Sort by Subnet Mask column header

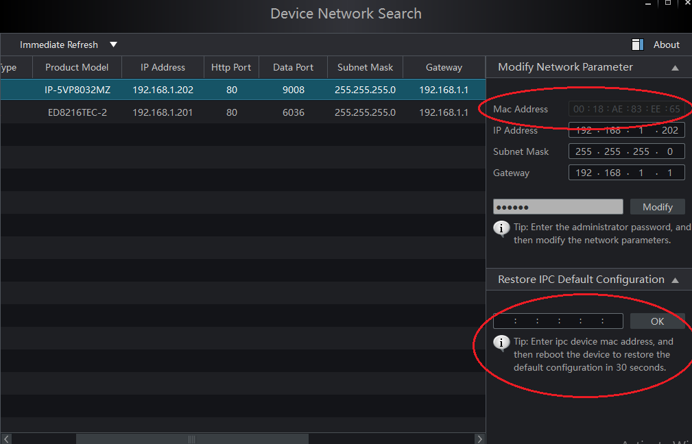(x=365, y=67)
